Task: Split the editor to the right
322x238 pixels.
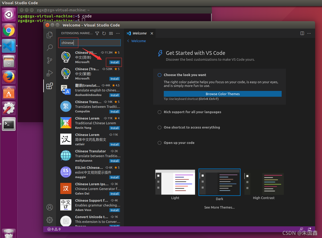Action: click(x=302, y=33)
